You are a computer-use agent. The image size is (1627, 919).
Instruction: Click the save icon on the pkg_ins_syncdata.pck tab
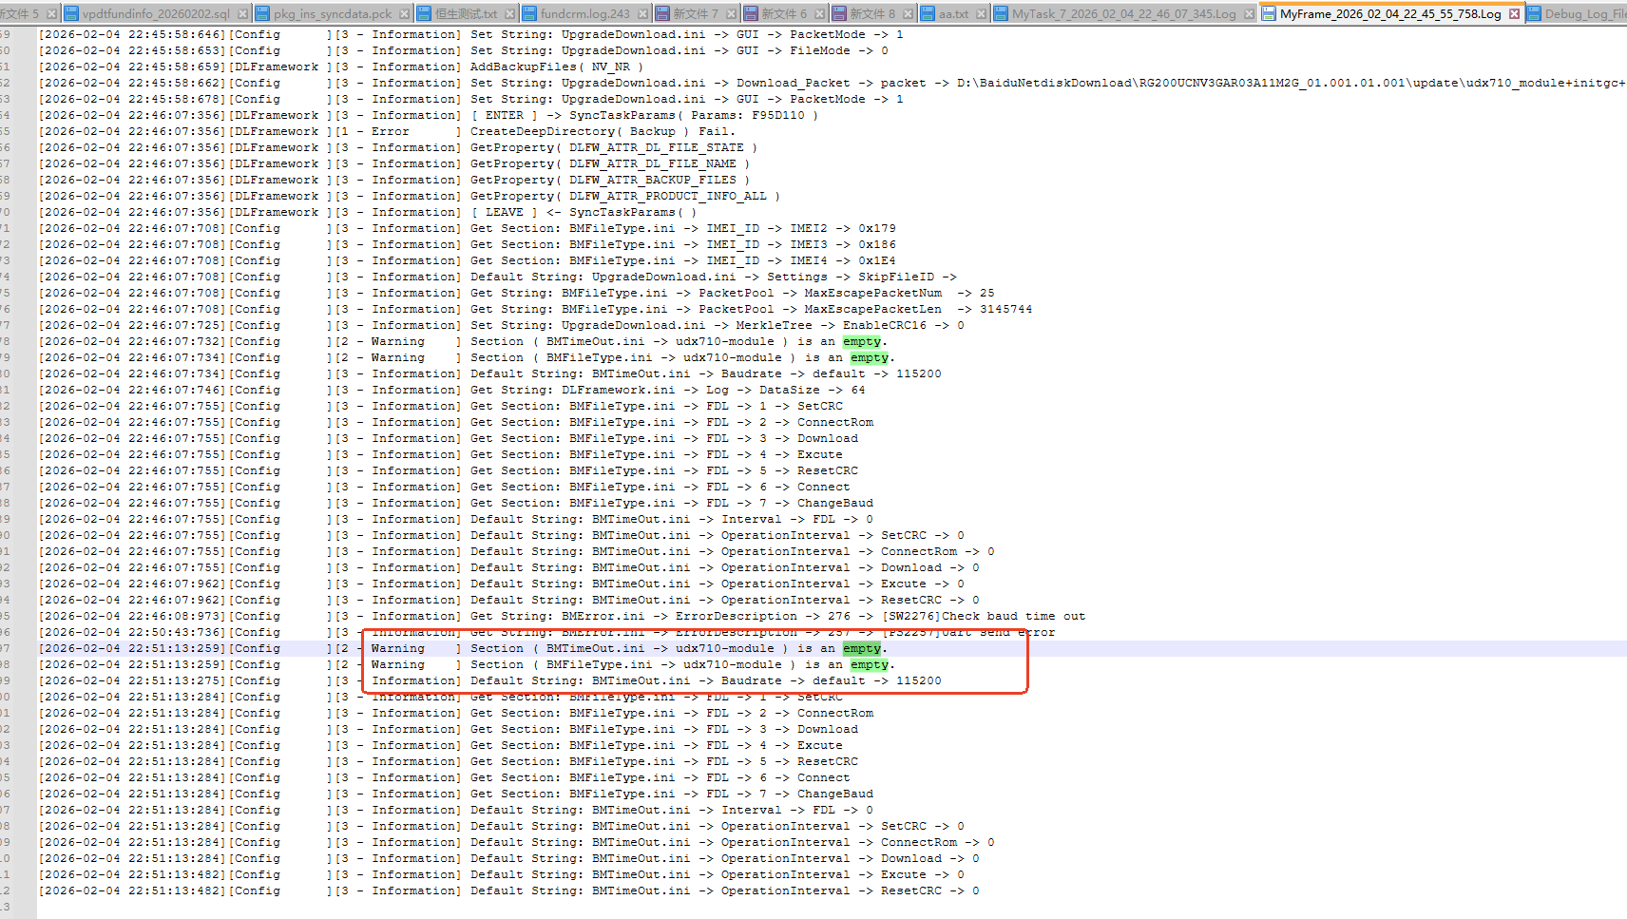click(262, 13)
